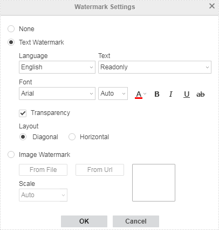Select the None watermark option

point(11,29)
